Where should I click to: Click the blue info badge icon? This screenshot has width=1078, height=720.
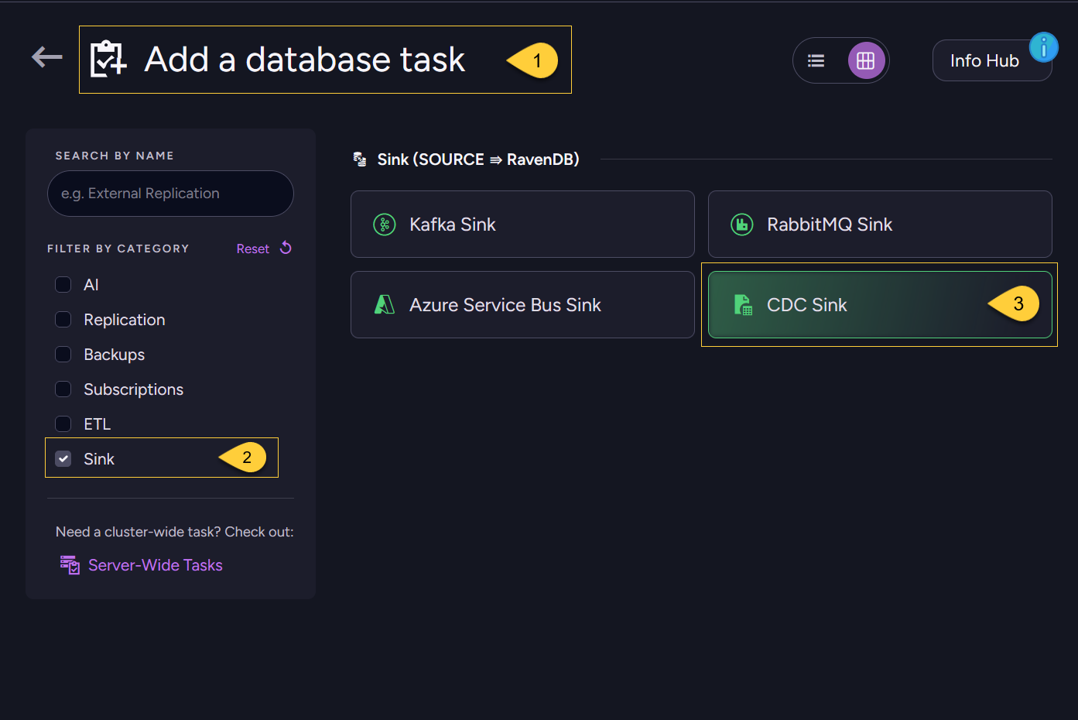pos(1043,47)
